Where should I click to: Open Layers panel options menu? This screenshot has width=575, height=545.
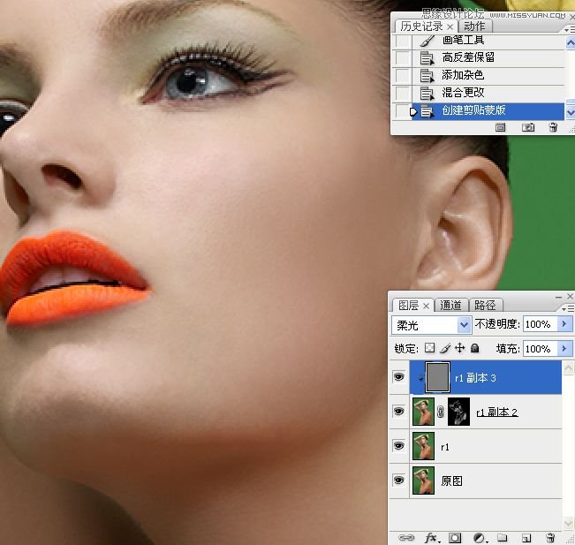coord(569,309)
